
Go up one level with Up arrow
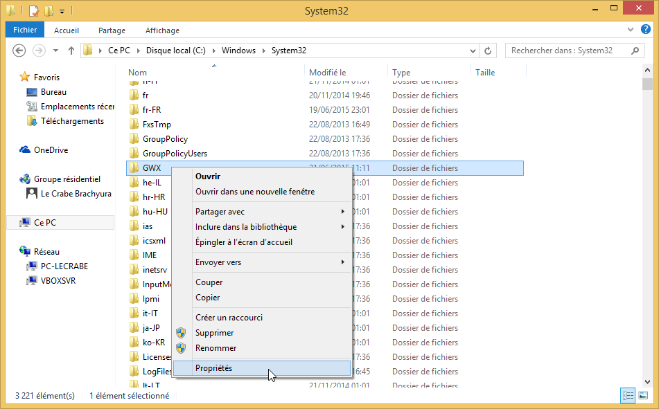point(71,51)
